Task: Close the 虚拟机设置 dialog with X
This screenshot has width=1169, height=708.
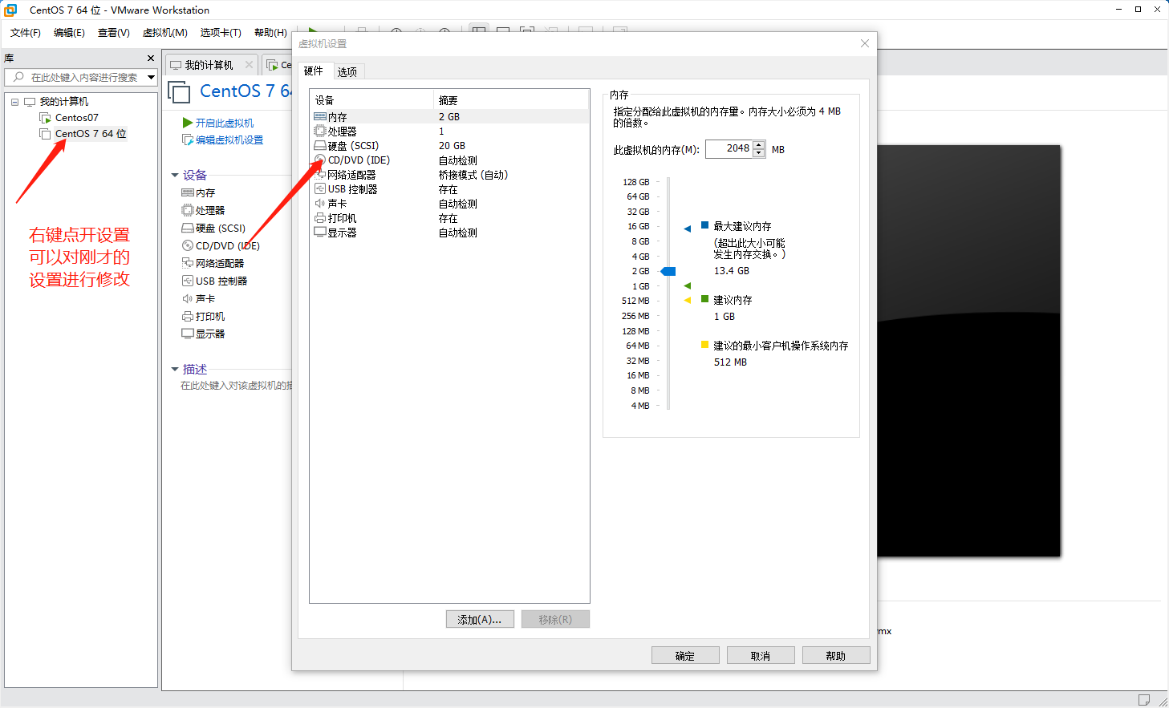Action: pos(865,43)
